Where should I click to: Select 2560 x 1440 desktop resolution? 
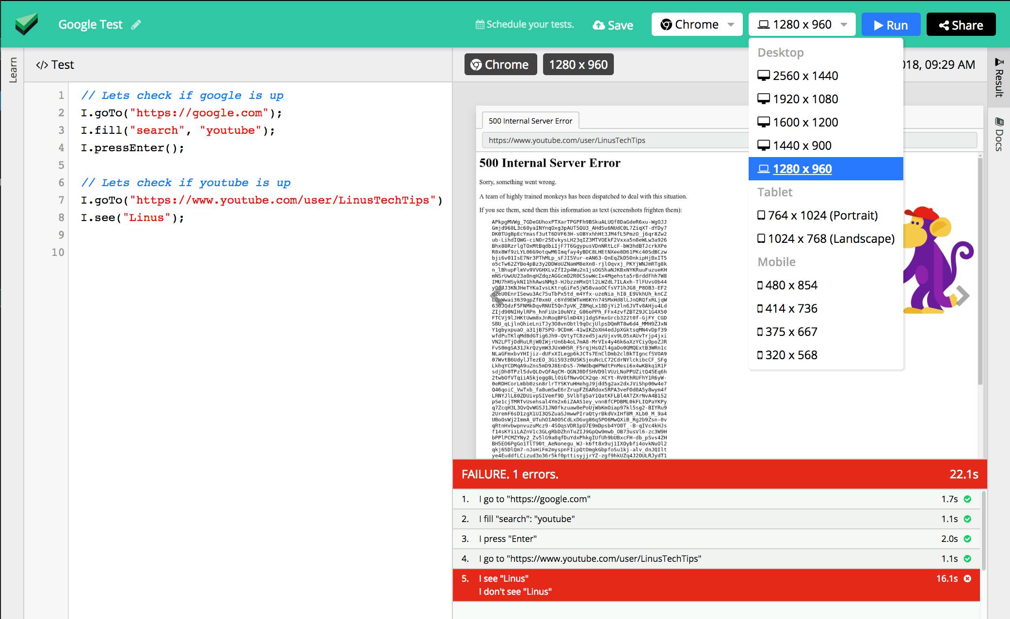coord(826,76)
